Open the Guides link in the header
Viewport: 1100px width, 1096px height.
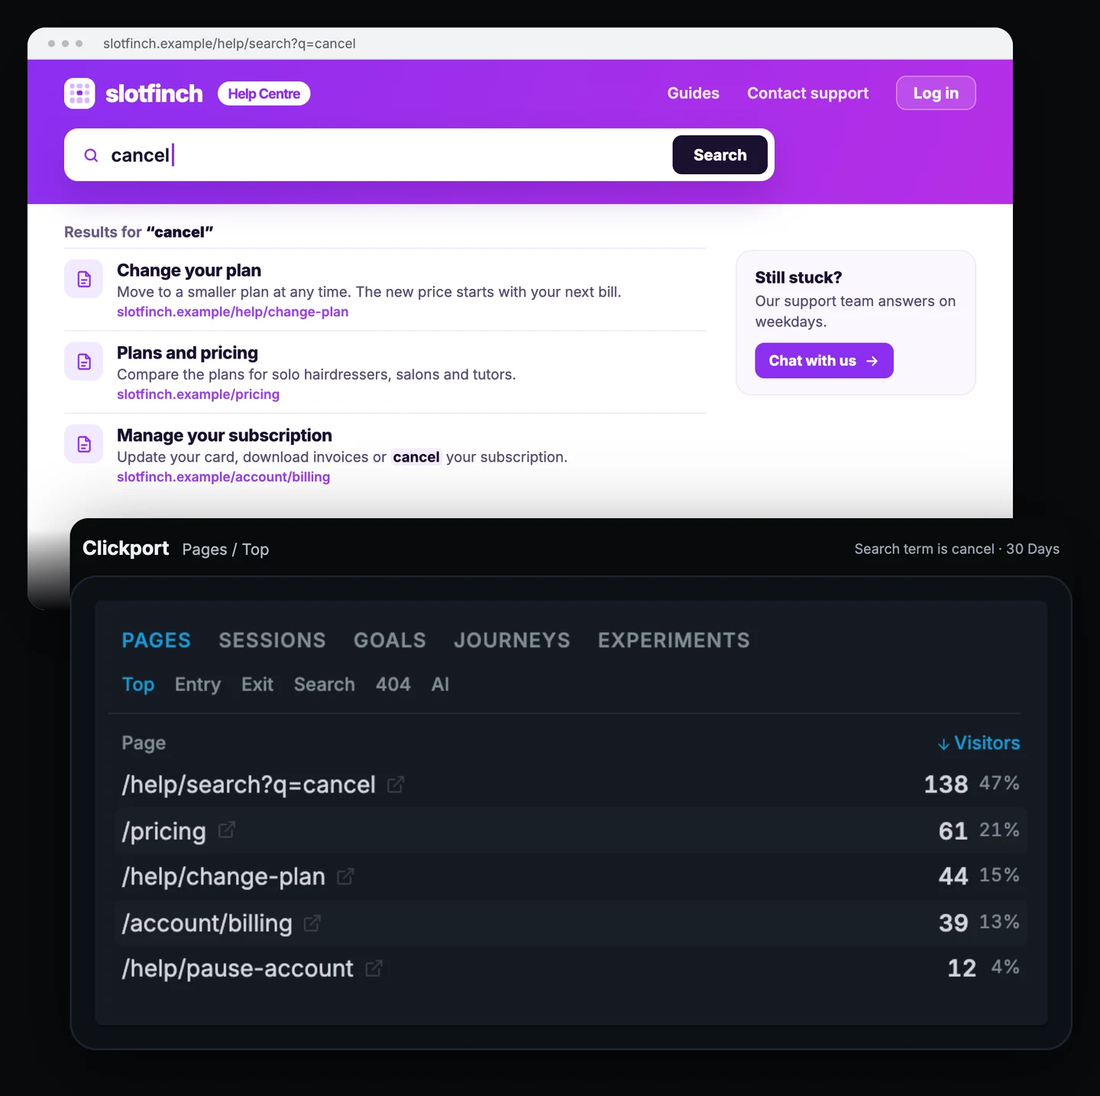(694, 93)
